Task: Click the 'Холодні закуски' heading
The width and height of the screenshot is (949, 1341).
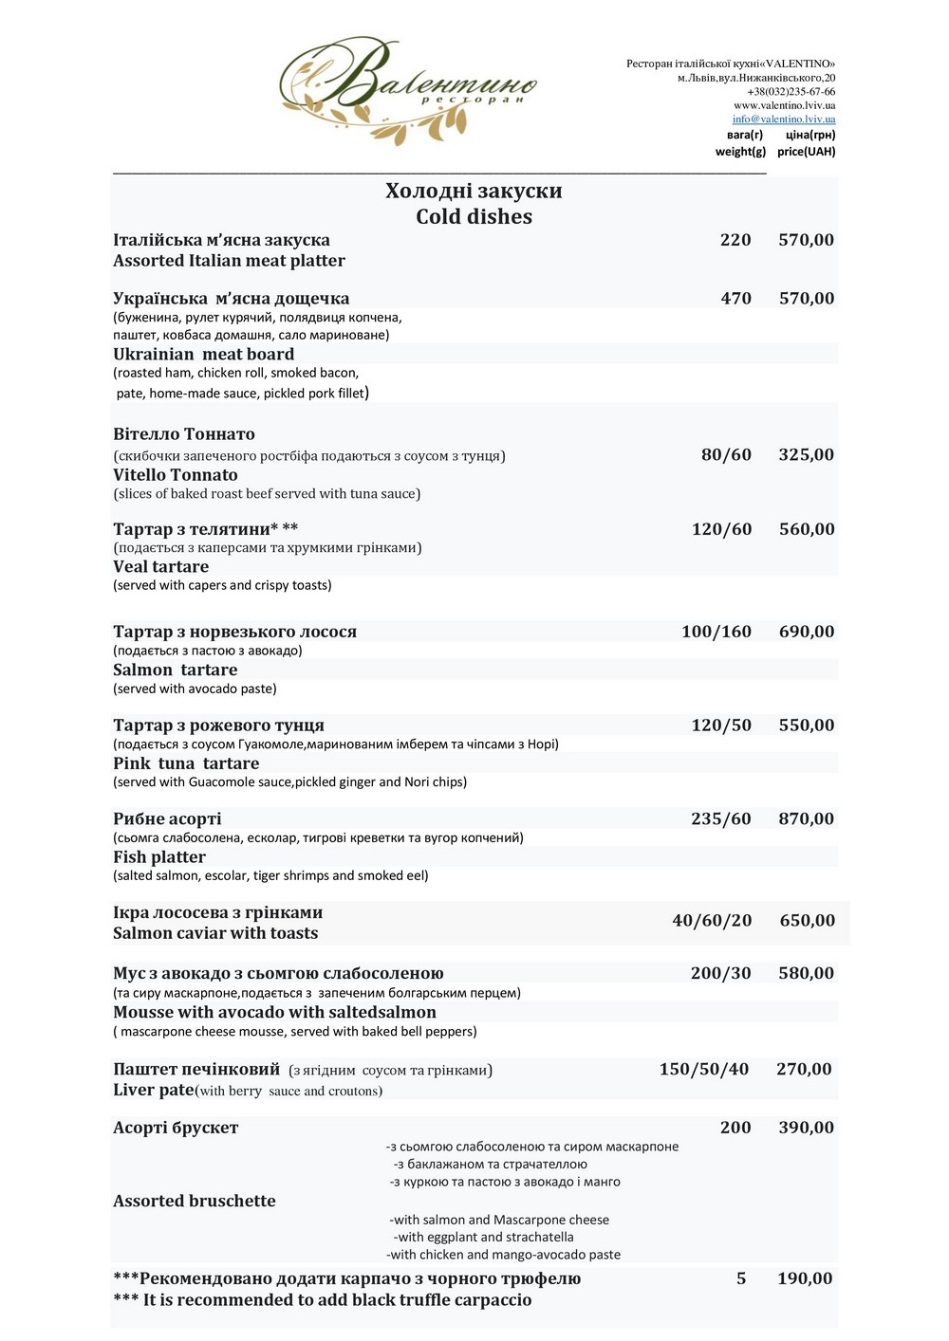Action: 474,191
